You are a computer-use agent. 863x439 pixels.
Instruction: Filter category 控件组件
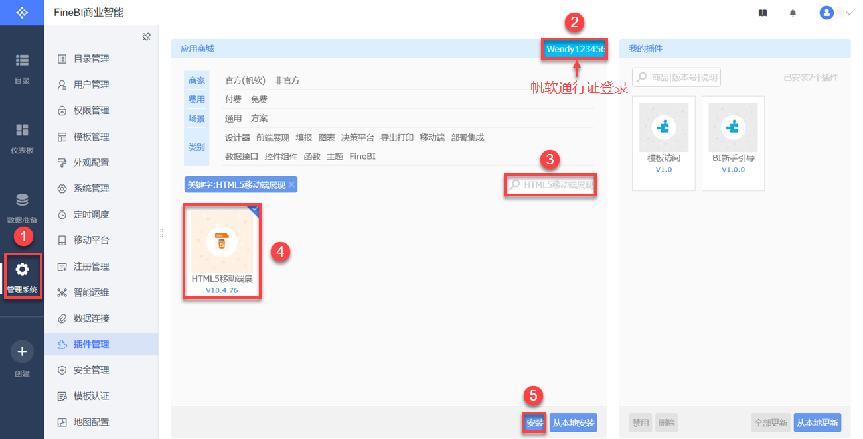coord(281,157)
